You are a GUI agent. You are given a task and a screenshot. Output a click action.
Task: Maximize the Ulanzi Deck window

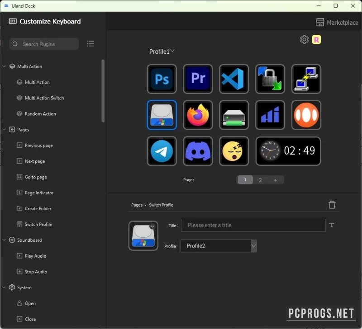click(336, 5)
